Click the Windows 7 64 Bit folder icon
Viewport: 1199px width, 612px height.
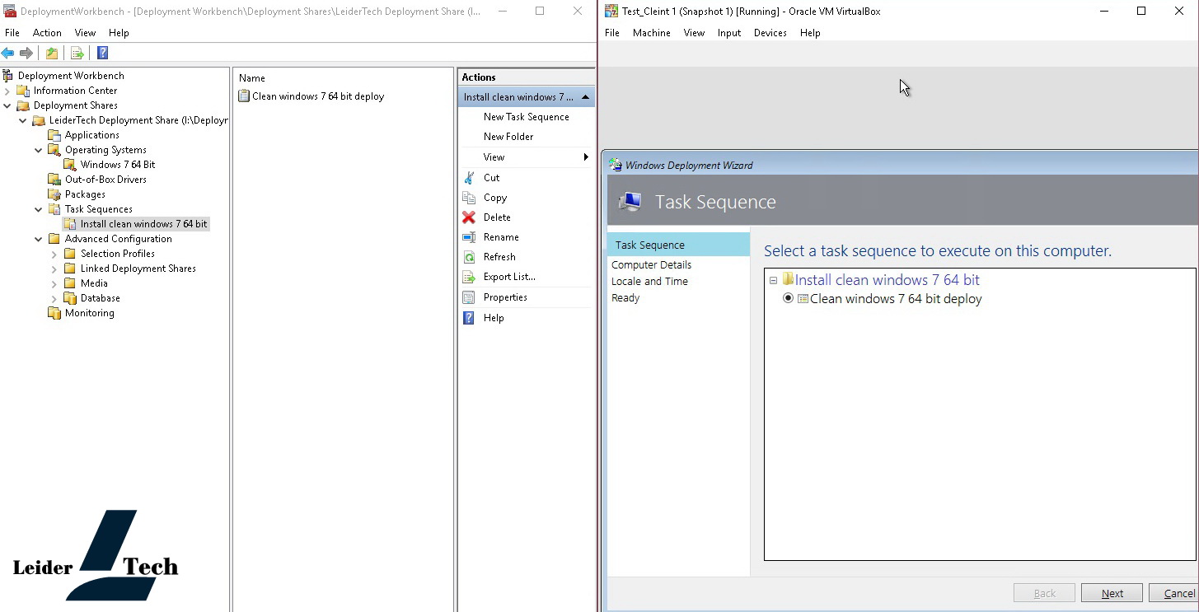(x=70, y=165)
